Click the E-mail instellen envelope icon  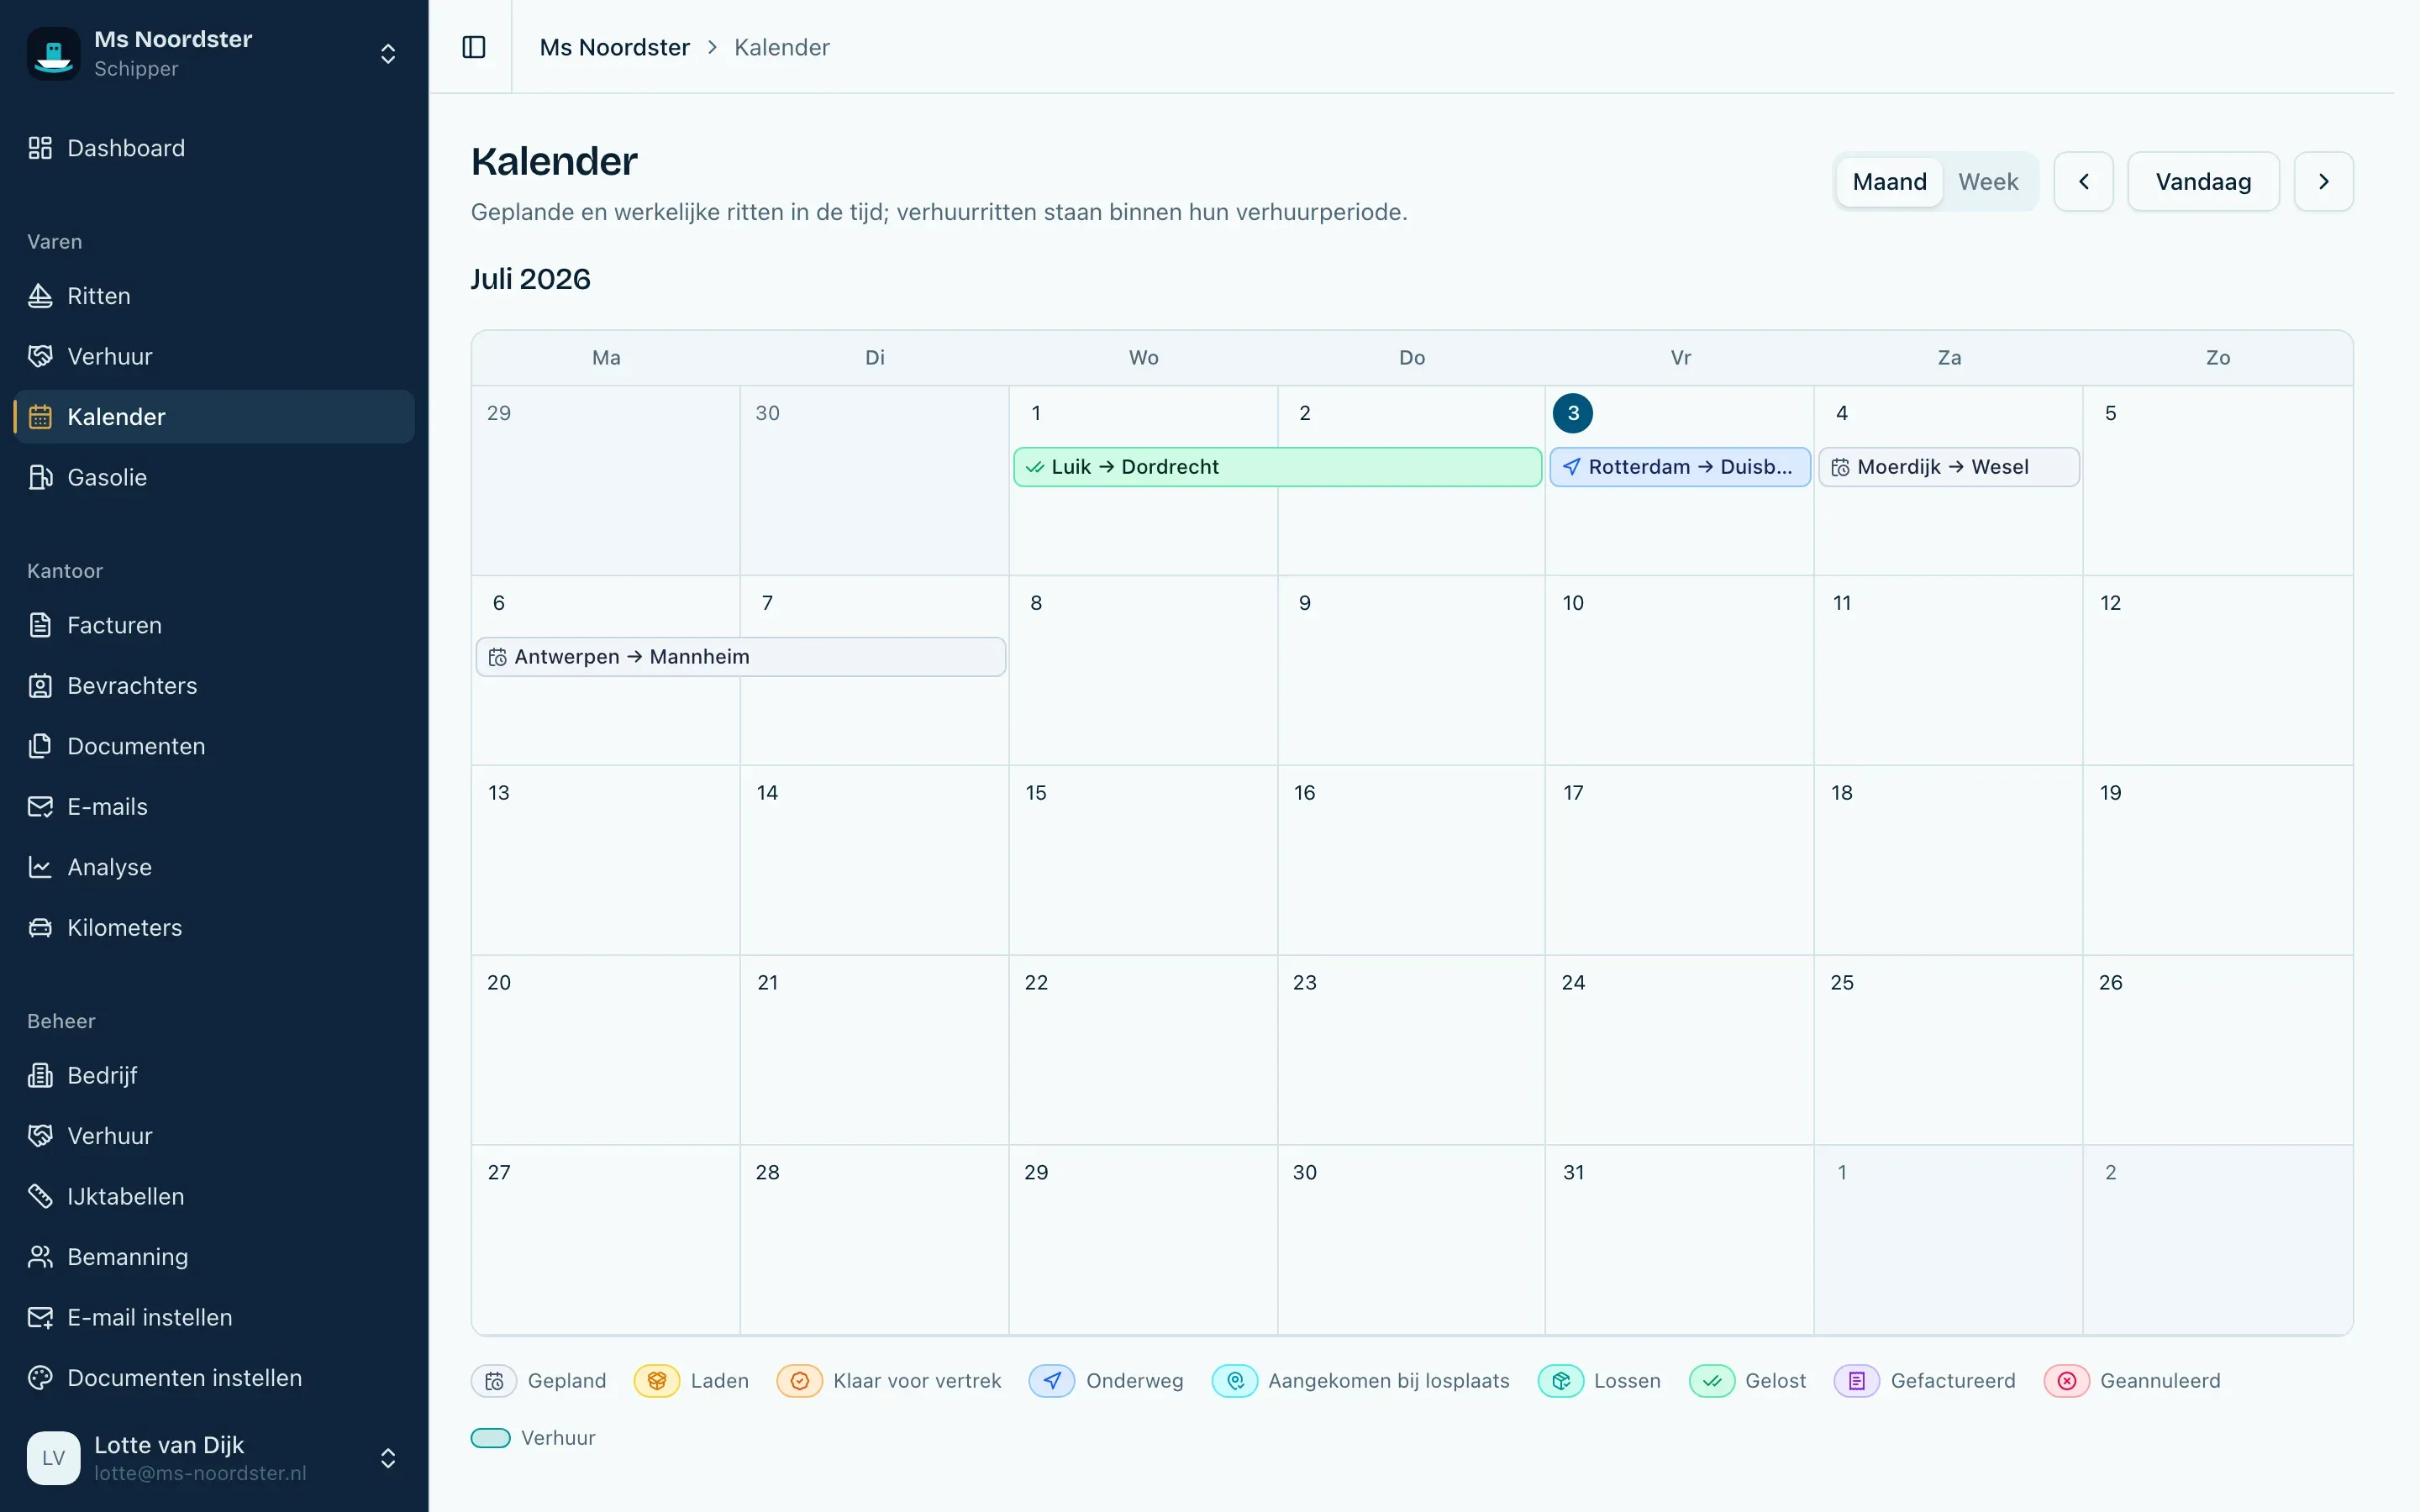(x=40, y=1318)
